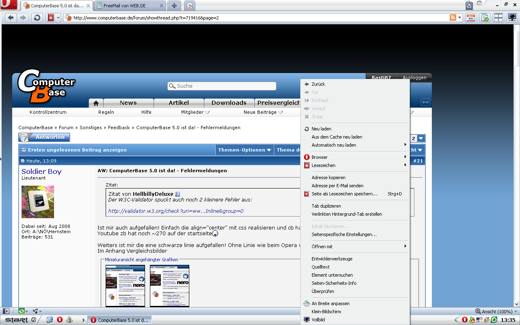Launch Opera from the quick launch bar
Screen dimensions: 520x325
[60, 320]
